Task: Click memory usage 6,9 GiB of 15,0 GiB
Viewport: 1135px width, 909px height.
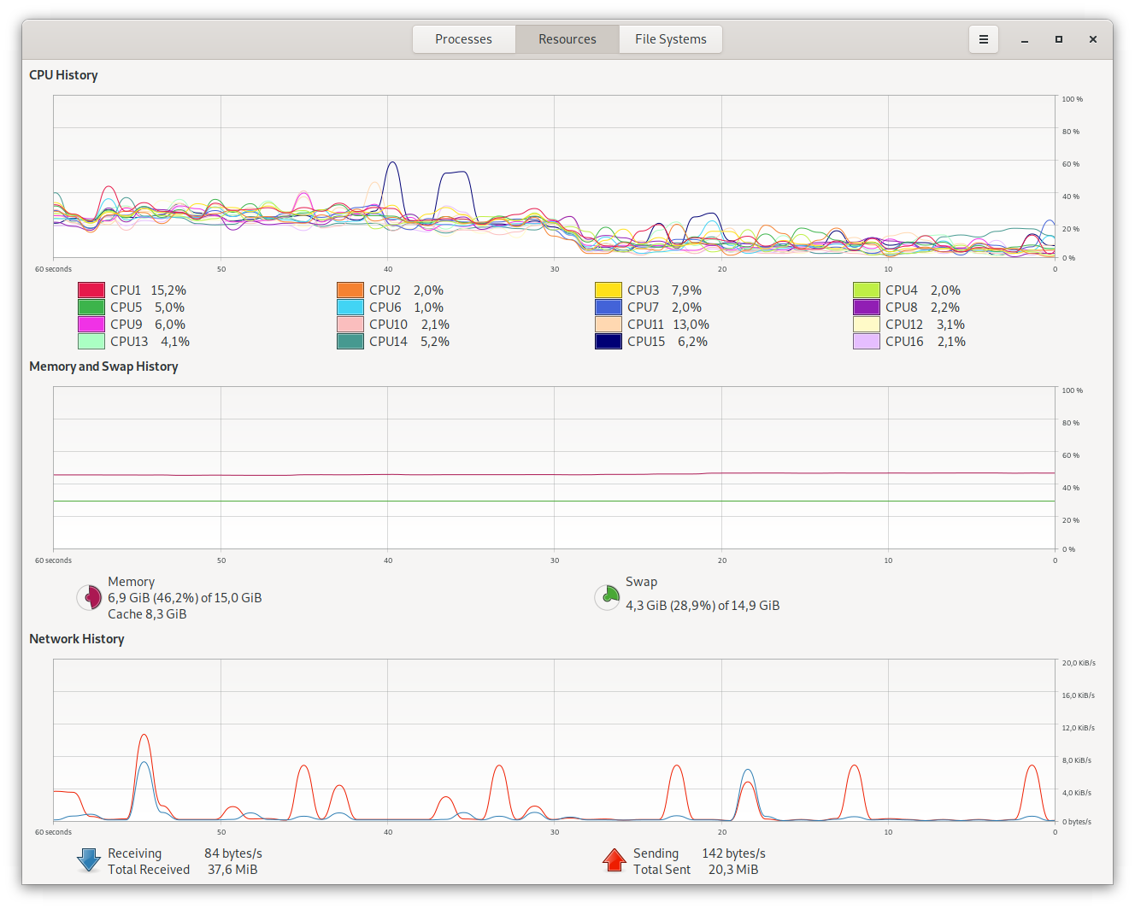Action: pyautogui.click(x=185, y=598)
